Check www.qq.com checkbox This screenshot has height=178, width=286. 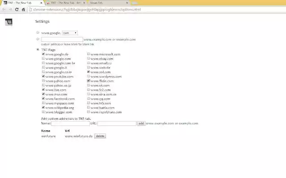click(88, 98)
